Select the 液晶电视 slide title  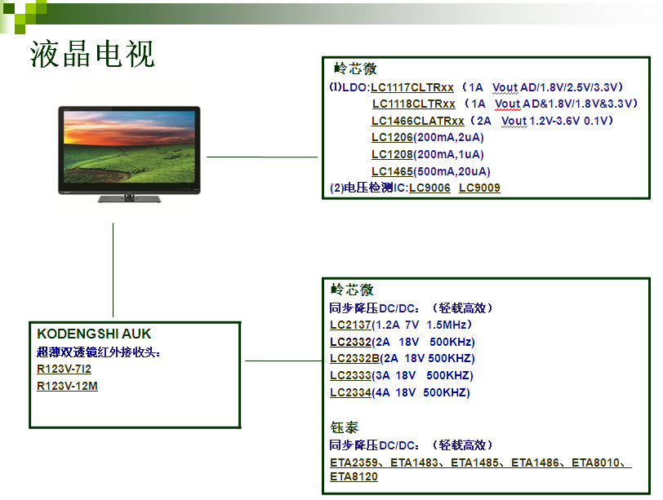point(92,54)
